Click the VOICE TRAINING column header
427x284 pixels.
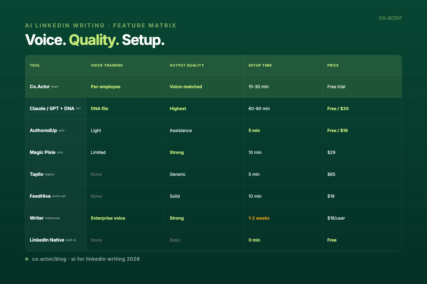[x=107, y=65]
